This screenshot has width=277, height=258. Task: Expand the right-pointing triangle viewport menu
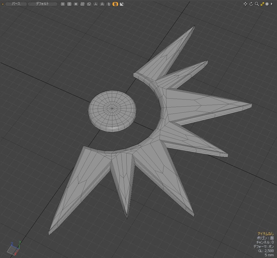272,4
